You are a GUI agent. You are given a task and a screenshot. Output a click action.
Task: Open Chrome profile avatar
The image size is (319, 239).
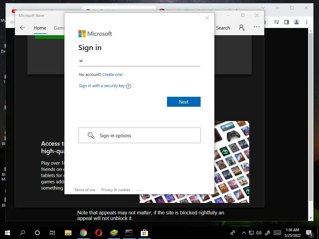tap(297, 22)
